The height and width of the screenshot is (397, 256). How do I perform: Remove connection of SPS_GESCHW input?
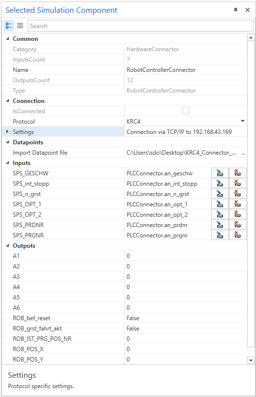click(237, 173)
